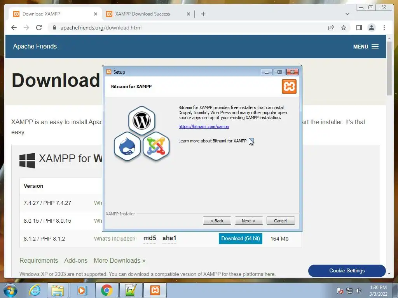Screen dimensions: 398x298
Task: Share this page icon in Chrome
Action: [331, 28]
